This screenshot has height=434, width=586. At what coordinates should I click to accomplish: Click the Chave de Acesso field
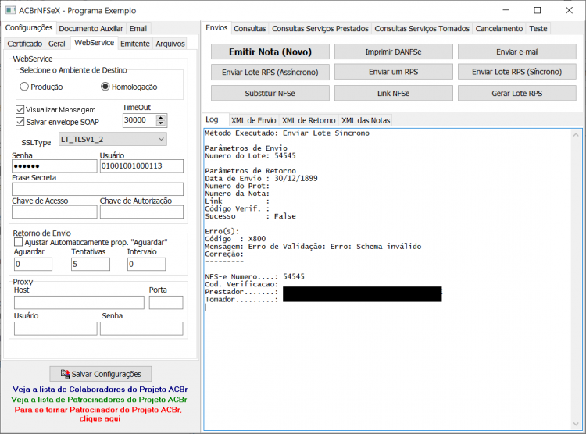coord(55,212)
